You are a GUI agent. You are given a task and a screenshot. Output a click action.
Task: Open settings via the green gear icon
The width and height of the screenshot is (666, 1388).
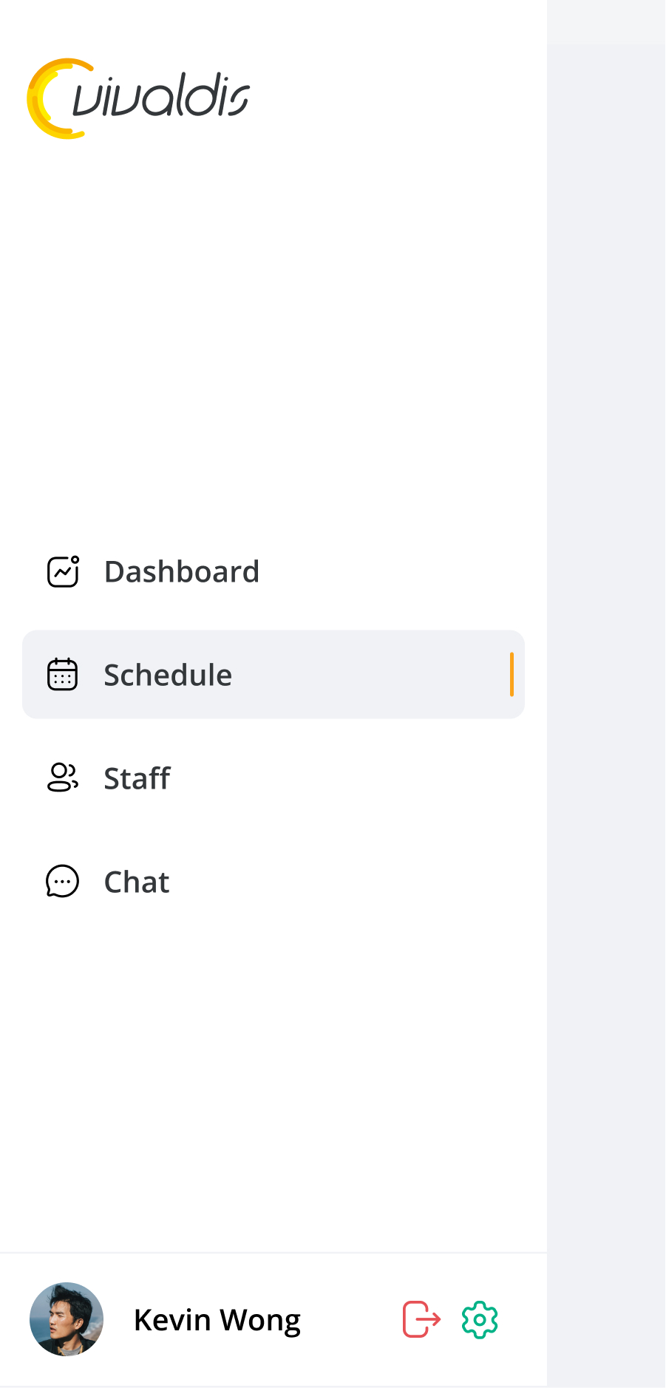480,1319
